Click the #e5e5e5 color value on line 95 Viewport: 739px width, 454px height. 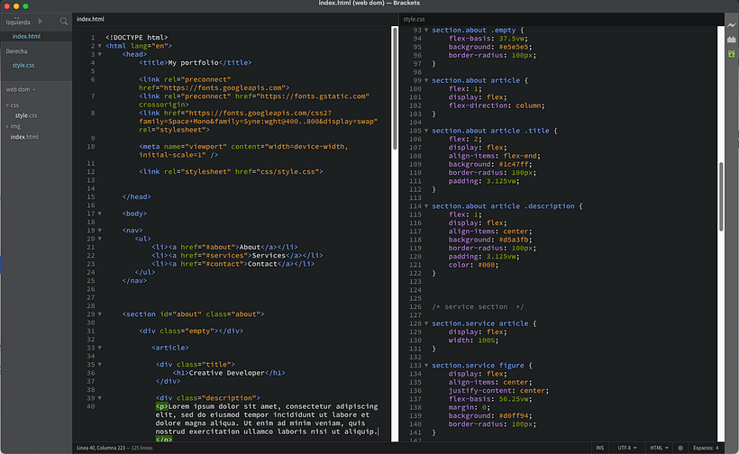pyautogui.click(x=515, y=47)
